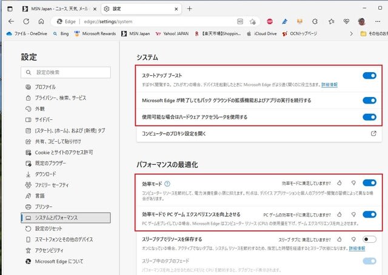Image resolution: width=388 pixels, height=275 pixels.
Task: Open the settings and more ellipsis menu
Action: click(377, 22)
